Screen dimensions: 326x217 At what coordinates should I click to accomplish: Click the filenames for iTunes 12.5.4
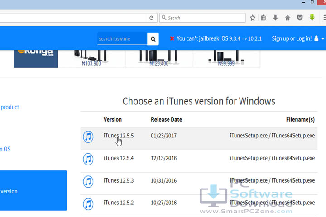pos(272,158)
